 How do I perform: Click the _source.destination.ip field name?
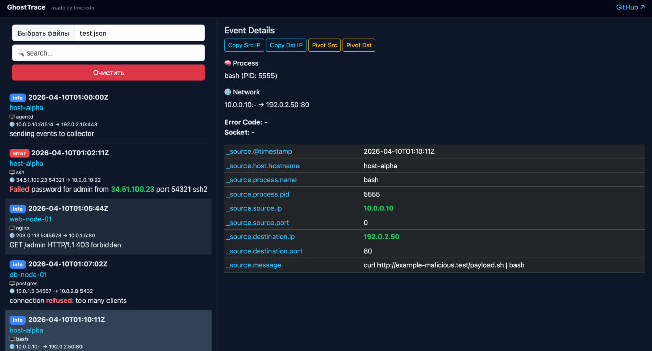click(260, 237)
